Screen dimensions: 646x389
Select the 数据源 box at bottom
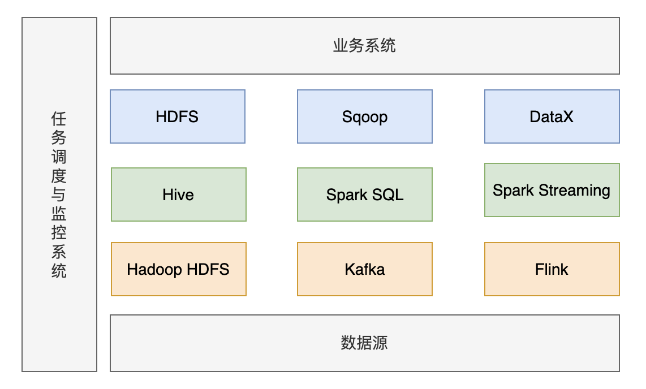364,343
